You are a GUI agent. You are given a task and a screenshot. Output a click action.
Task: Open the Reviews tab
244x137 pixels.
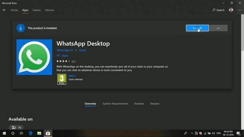point(139,104)
